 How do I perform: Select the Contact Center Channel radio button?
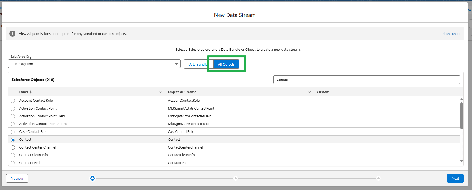coord(13,147)
